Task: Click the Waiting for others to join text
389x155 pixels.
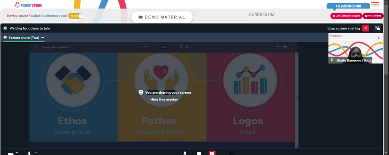Action: point(30,28)
